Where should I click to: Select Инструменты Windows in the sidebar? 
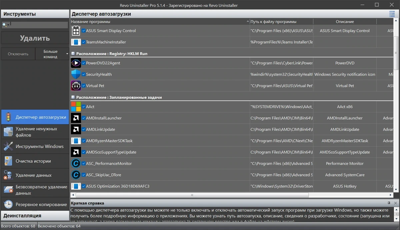click(35, 147)
